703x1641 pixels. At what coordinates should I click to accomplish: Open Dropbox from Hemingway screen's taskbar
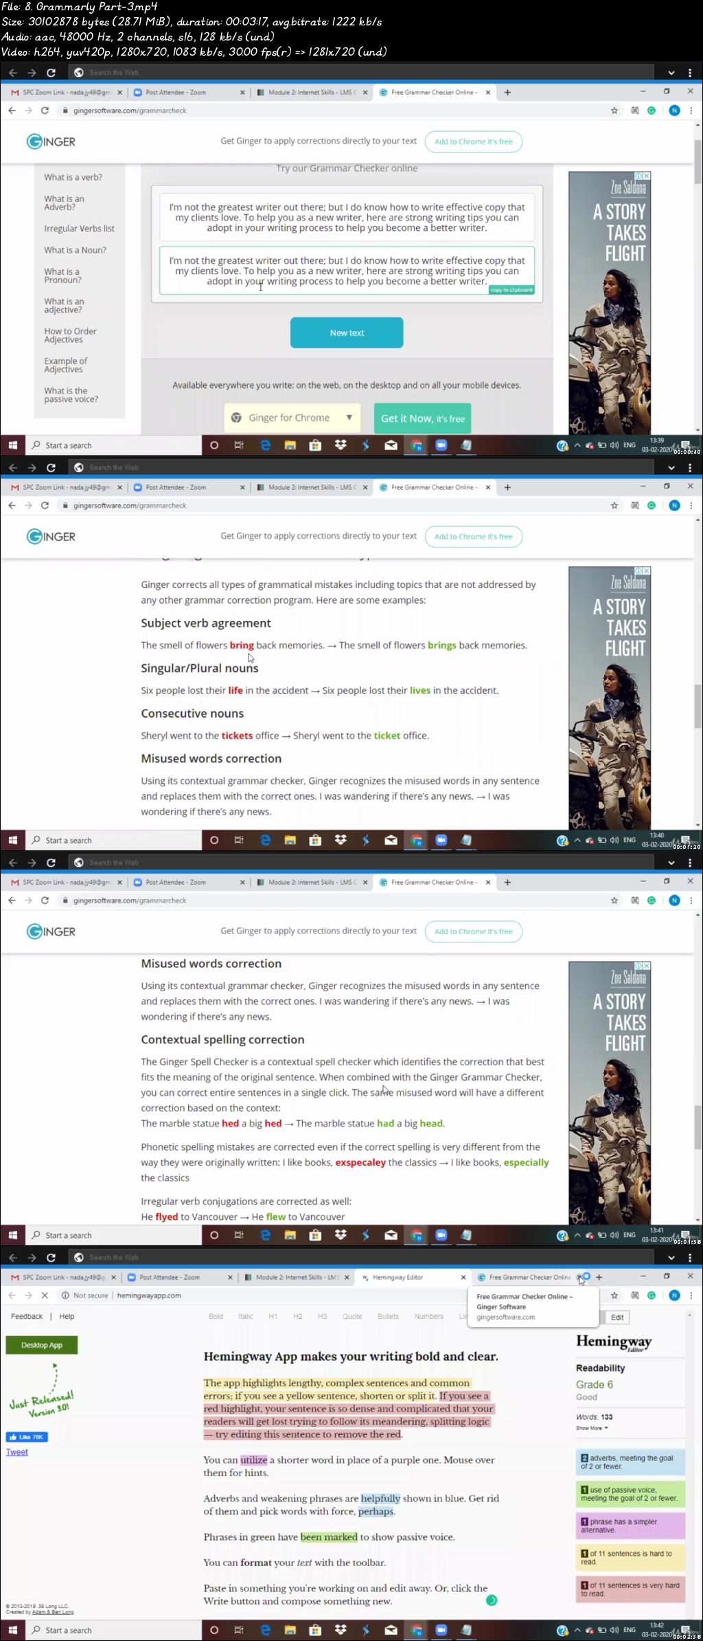[341, 1630]
